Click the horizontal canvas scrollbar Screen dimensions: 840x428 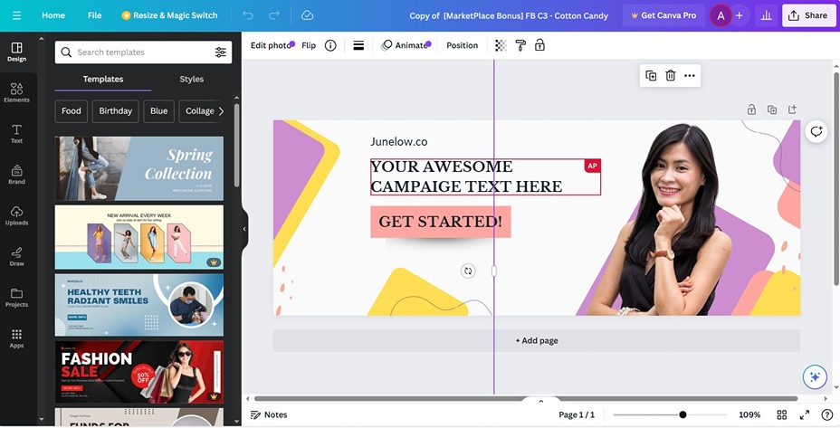click(526, 398)
